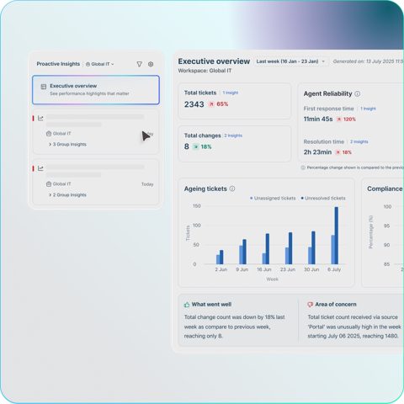
Task: Toggle the Unassigned tickets legend entry
Action: tap(273, 198)
